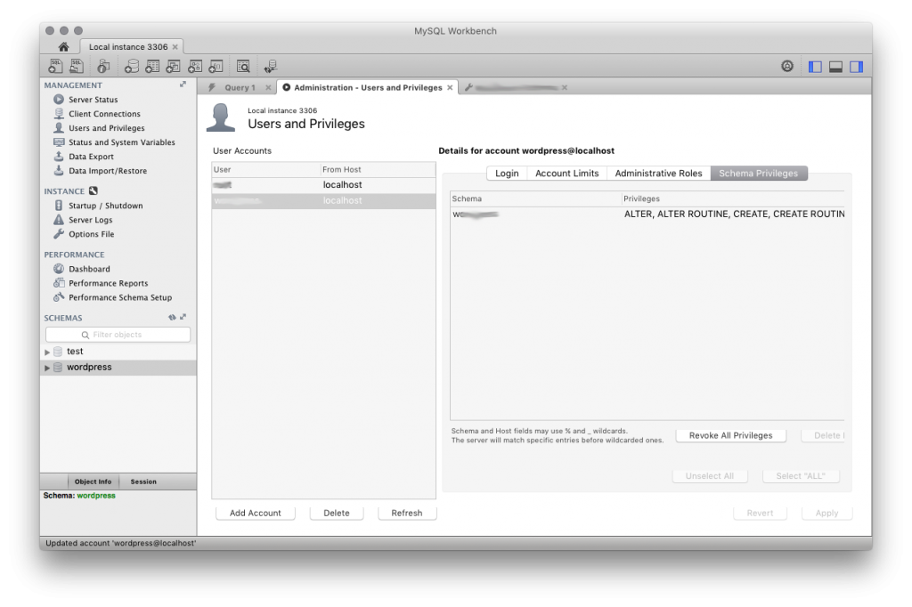This screenshot has height=607, width=912.
Task: Open Options File
Action: pyautogui.click(x=92, y=234)
